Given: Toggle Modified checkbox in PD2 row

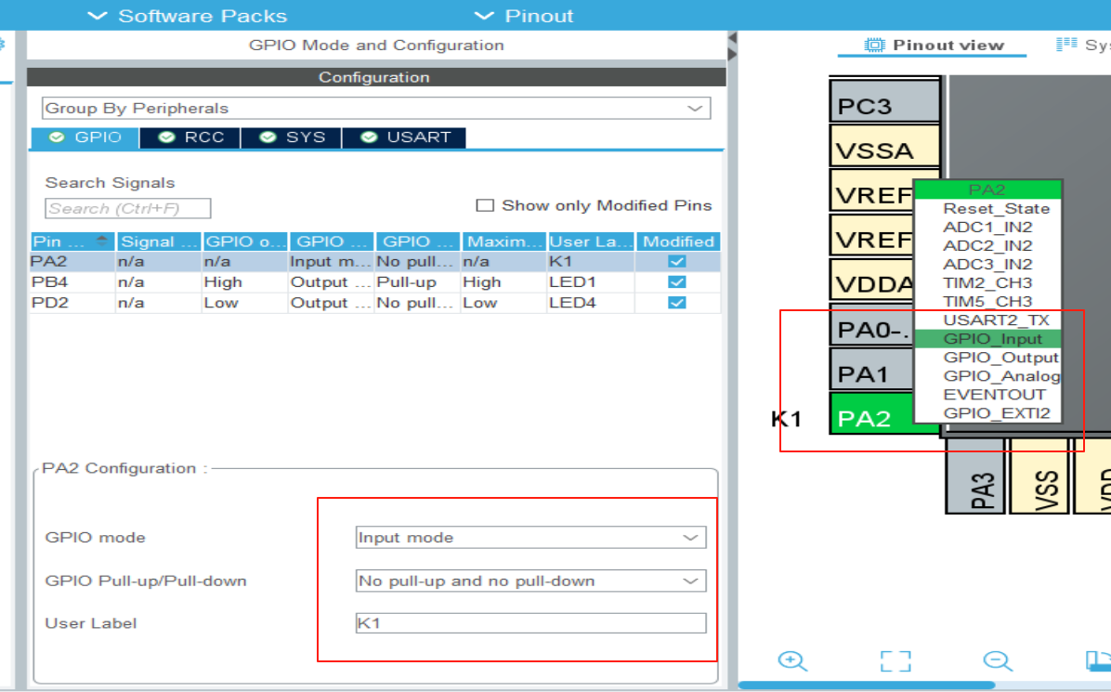Looking at the screenshot, I should point(677,303).
